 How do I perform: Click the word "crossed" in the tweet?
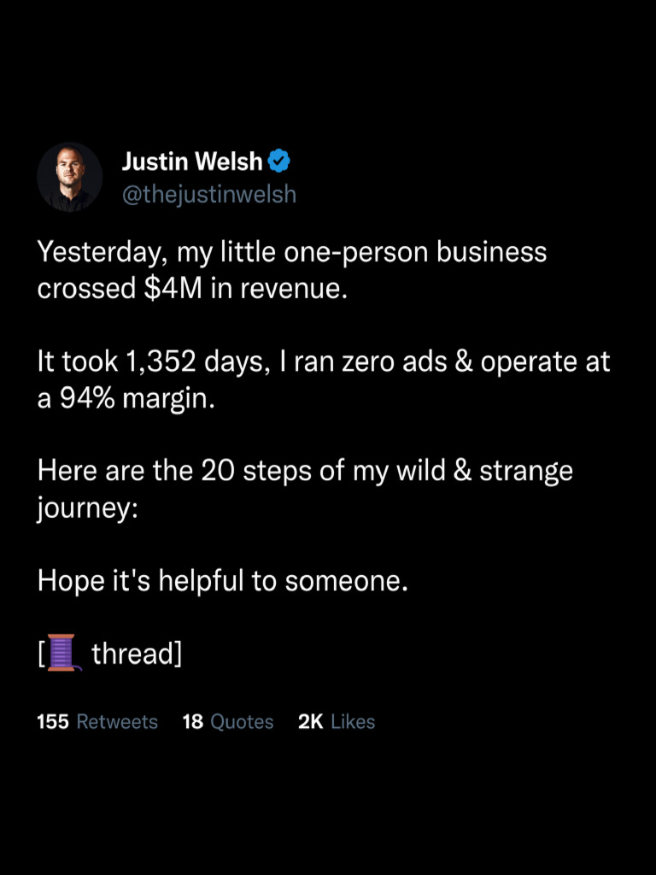[x=79, y=289]
